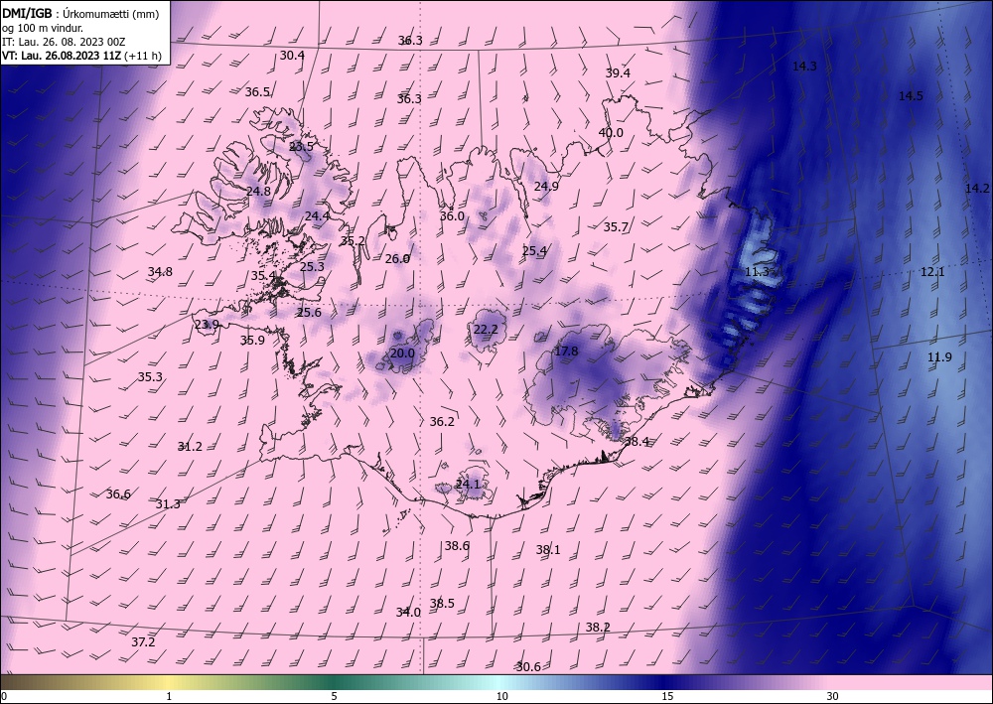Click the 30.6 value near the bottom
This screenshot has width=993, height=704.
coord(528,666)
